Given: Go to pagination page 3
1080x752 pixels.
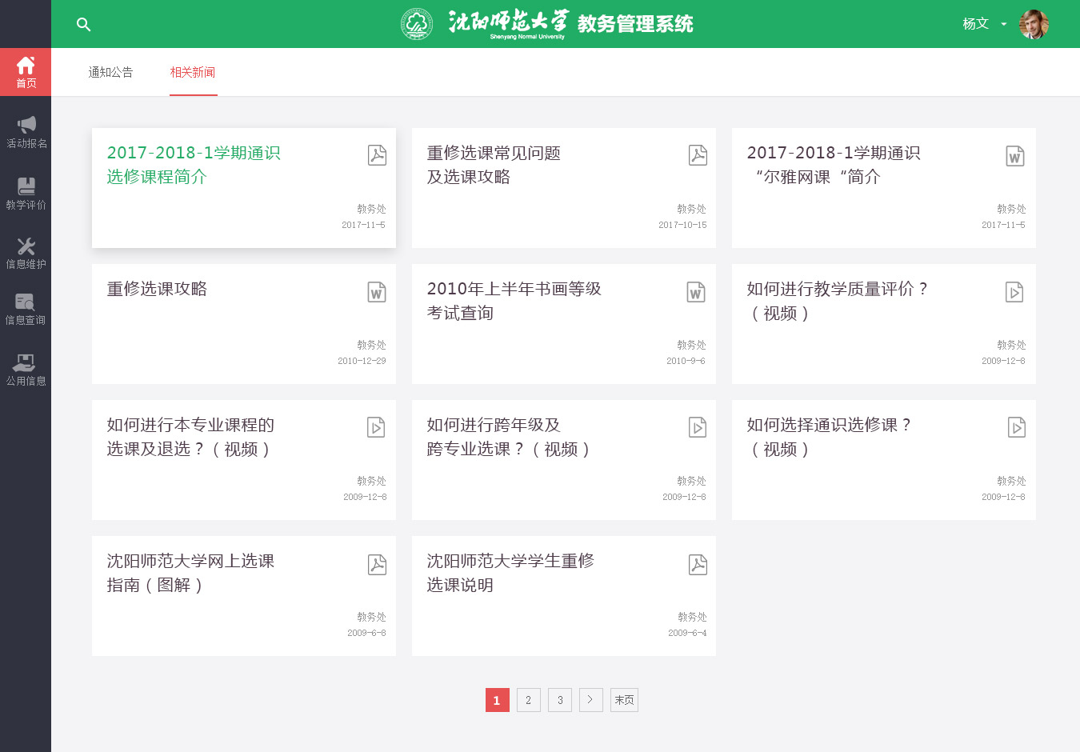Looking at the screenshot, I should (560, 700).
